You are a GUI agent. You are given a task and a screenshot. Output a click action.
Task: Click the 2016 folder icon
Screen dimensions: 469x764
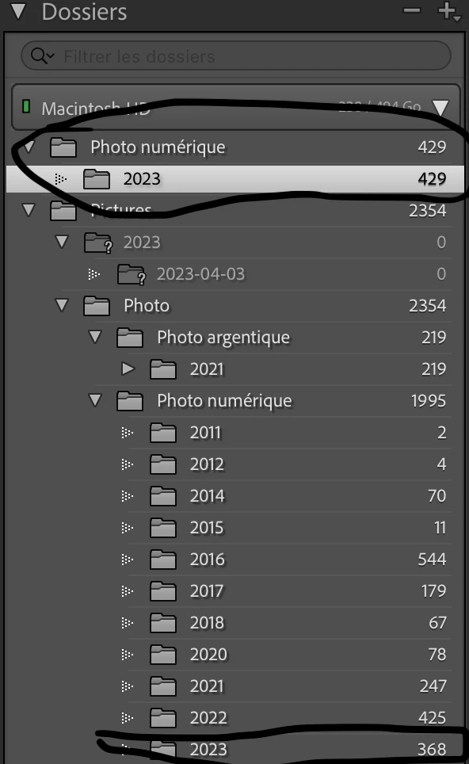coord(162,559)
